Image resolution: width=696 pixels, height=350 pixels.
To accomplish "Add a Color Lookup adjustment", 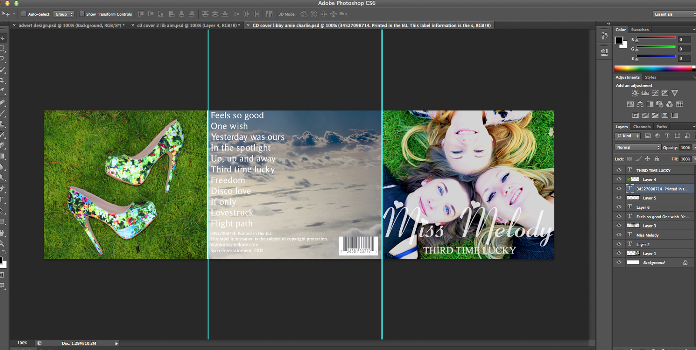I will pos(679,104).
